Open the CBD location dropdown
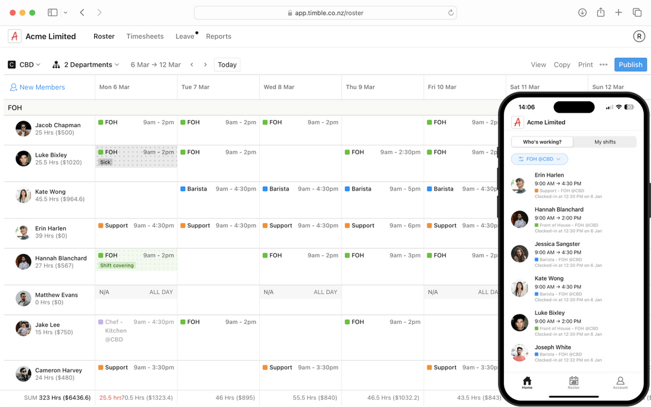651x407 pixels. pos(24,65)
